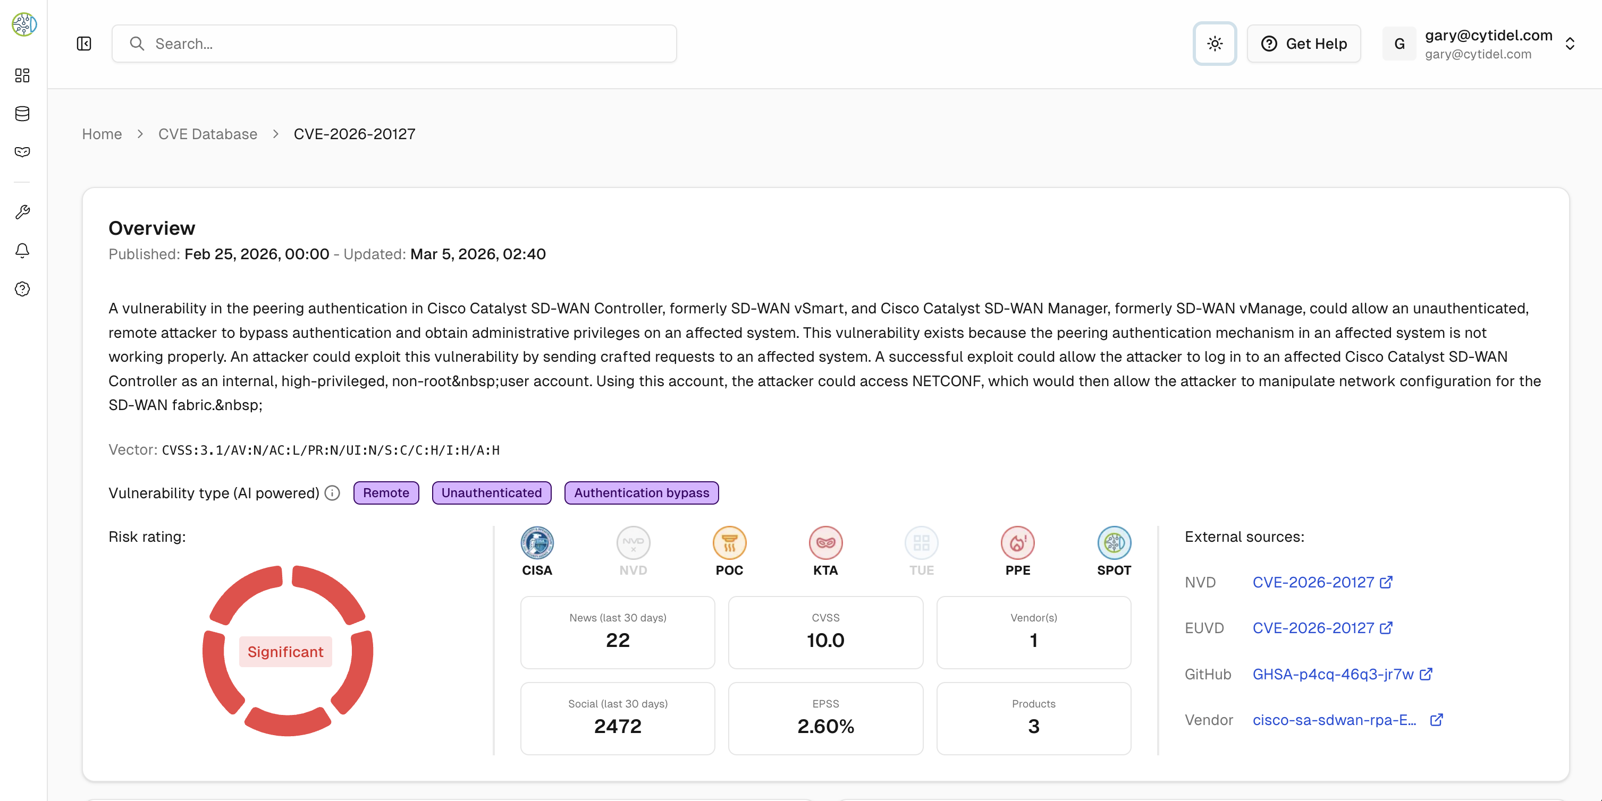Show the vulnerability type info tooltip icon
Image resolution: width=1602 pixels, height=801 pixels.
click(x=333, y=493)
